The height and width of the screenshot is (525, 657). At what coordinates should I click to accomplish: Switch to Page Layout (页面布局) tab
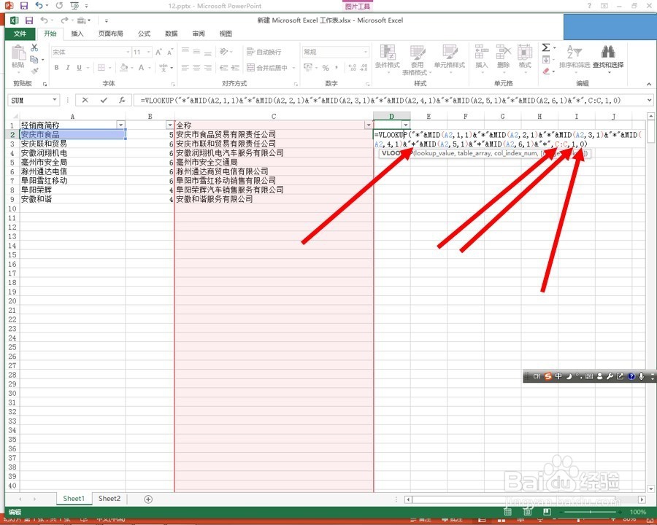(111, 34)
